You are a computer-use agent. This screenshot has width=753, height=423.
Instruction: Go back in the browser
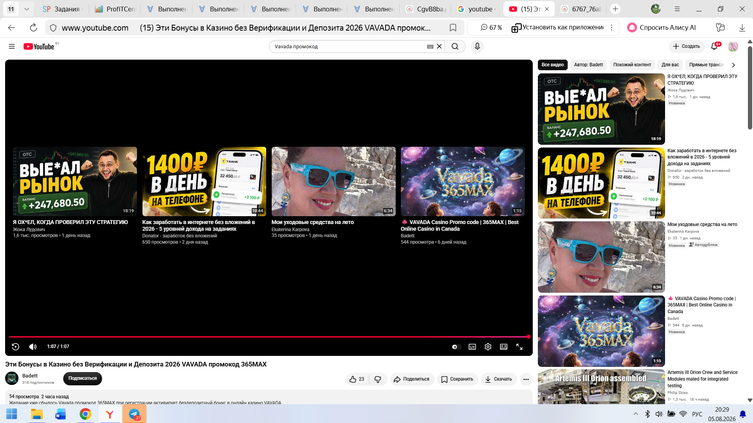pos(11,27)
